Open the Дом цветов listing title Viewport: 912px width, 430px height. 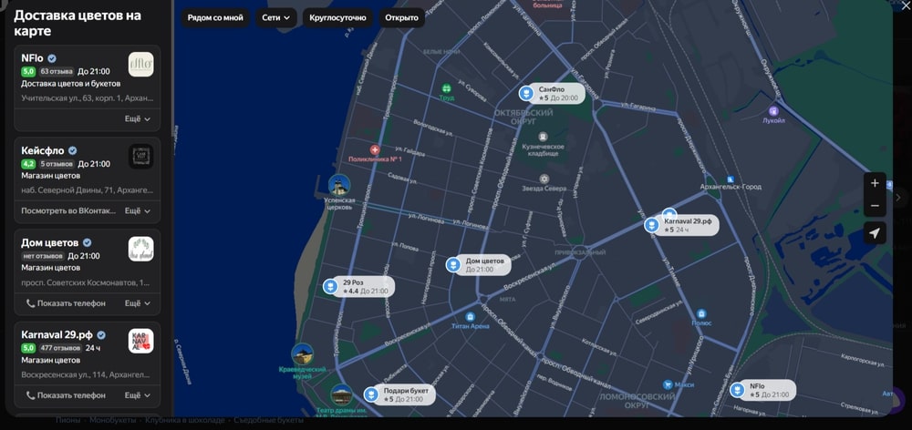tap(49, 242)
